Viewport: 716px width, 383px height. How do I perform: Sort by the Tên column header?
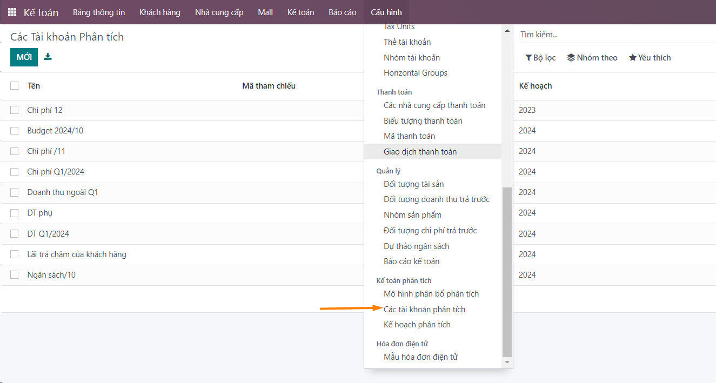tap(34, 86)
